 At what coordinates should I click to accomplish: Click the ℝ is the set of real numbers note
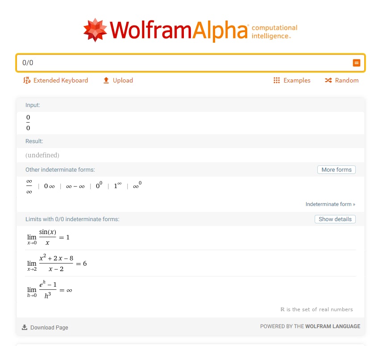pyautogui.click(x=317, y=309)
